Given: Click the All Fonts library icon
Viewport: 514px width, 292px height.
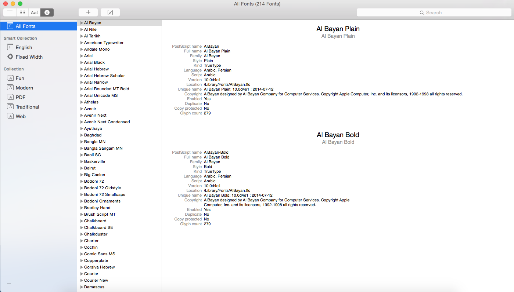Looking at the screenshot, I should tap(10, 26).
